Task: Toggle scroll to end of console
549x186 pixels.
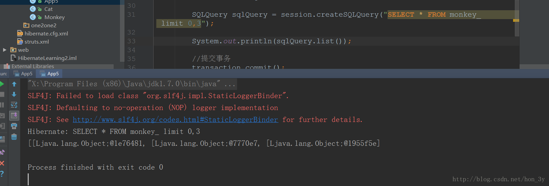Action: [x=14, y=115]
